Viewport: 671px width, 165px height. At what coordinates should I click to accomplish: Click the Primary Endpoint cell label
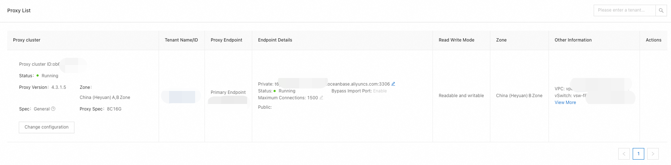coord(228,92)
